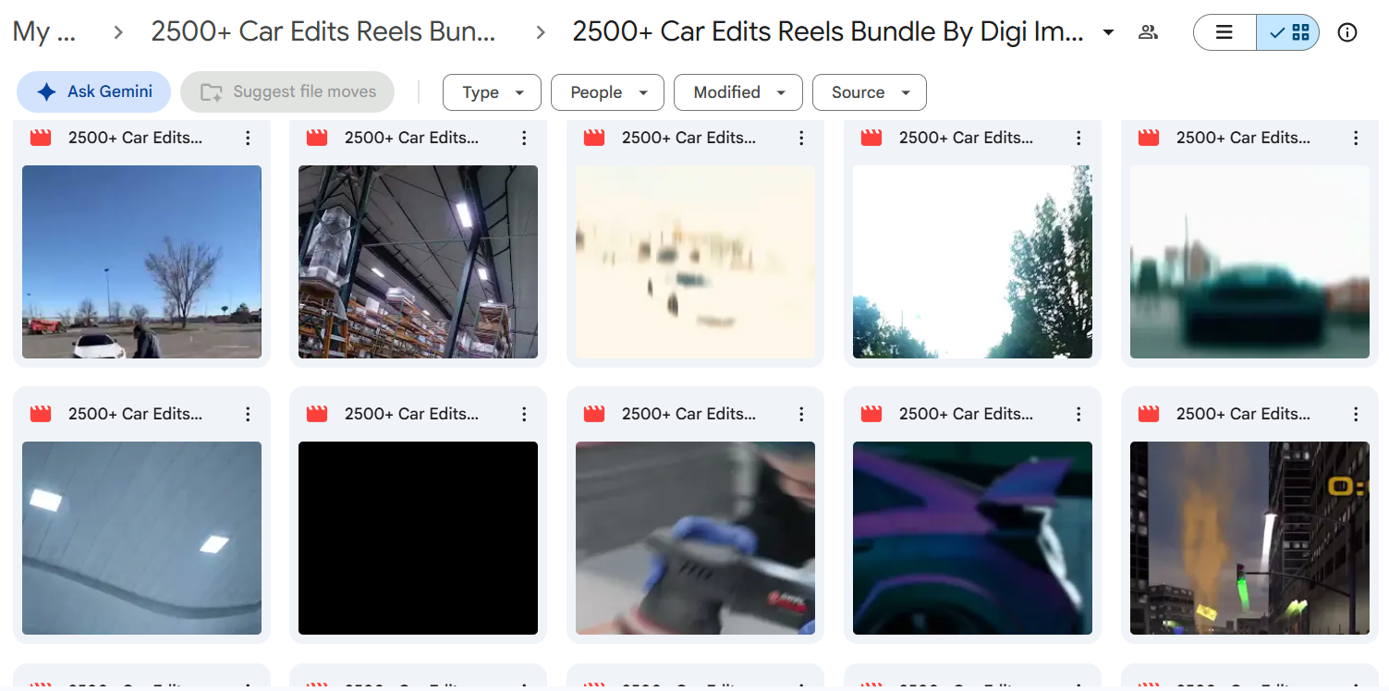Image resolution: width=1389 pixels, height=691 pixels.
Task: Click video file icon of white-sky trees card
Action: (871, 138)
